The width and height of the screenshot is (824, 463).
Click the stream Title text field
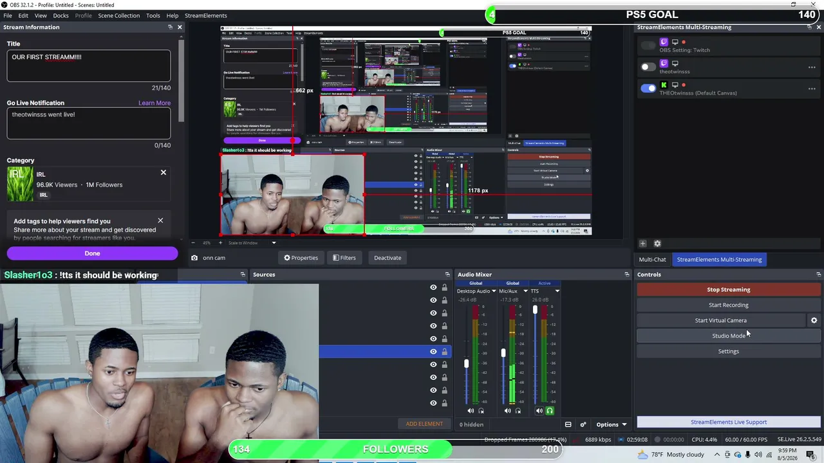[x=89, y=66]
